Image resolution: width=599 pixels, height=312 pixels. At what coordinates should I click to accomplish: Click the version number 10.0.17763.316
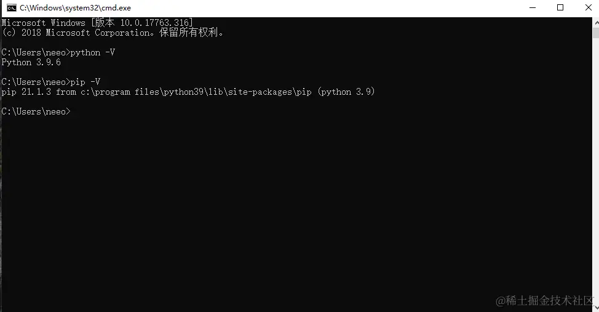coord(155,23)
